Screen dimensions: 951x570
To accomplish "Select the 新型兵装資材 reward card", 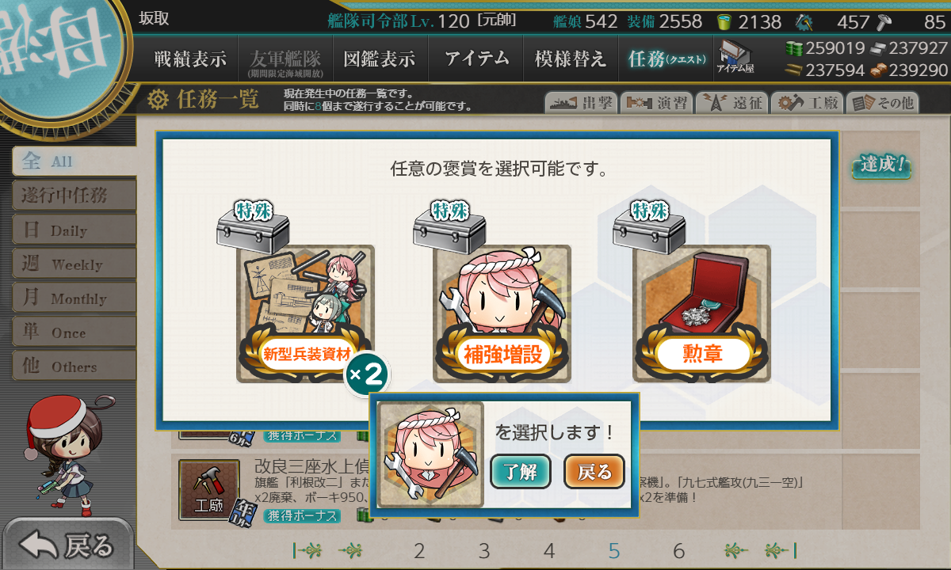I will (x=306, y=313).
